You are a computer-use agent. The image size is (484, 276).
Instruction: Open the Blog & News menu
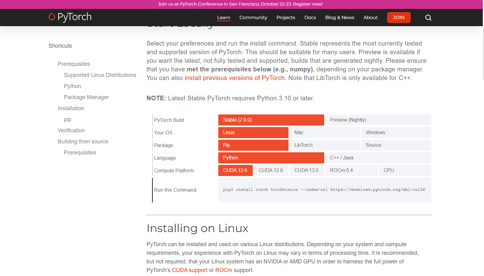click(340, 18)
